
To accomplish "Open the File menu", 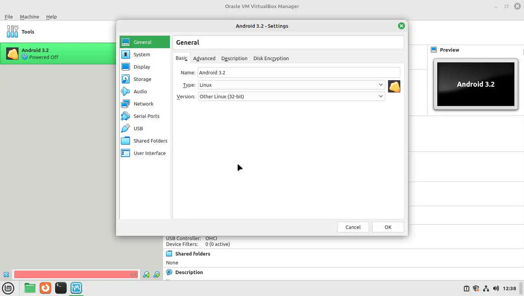I will (8, 17).
